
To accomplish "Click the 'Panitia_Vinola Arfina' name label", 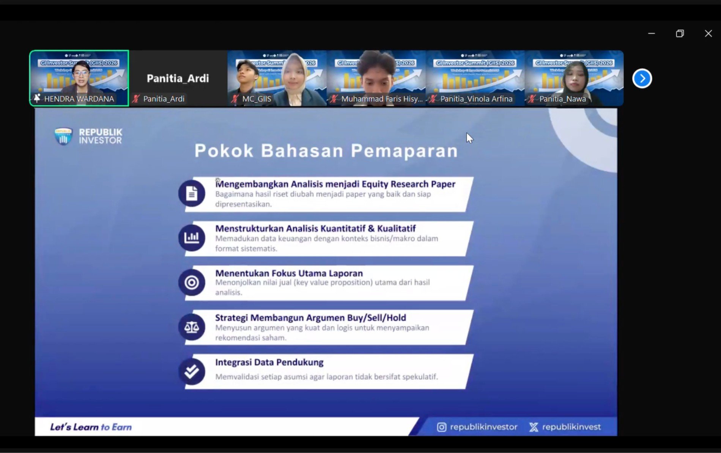I will pyautogui.click(x=476, y=99).
